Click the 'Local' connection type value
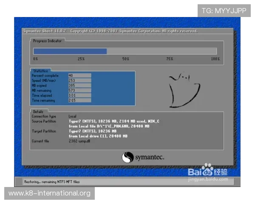 72,116
